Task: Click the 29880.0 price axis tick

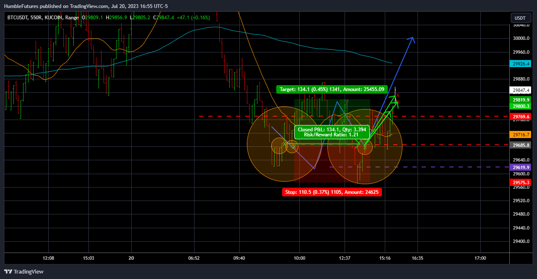Action: tap(521, 79)
